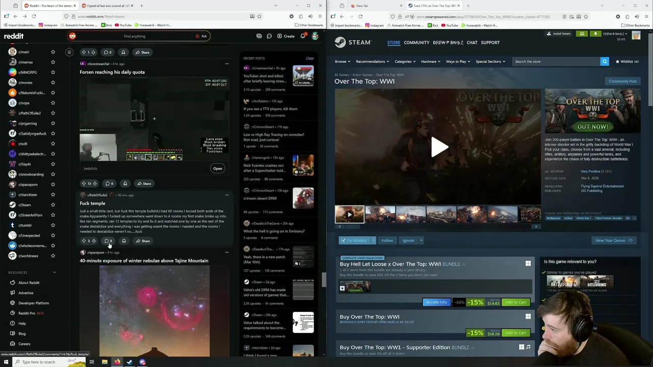This screenshot has height=367, width=653.
Task: Open twitch.tv link with Open button
Action: [x=217, y=169]
